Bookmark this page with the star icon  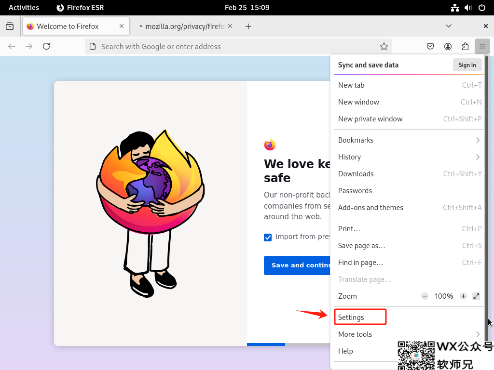[x=384, y=47]
